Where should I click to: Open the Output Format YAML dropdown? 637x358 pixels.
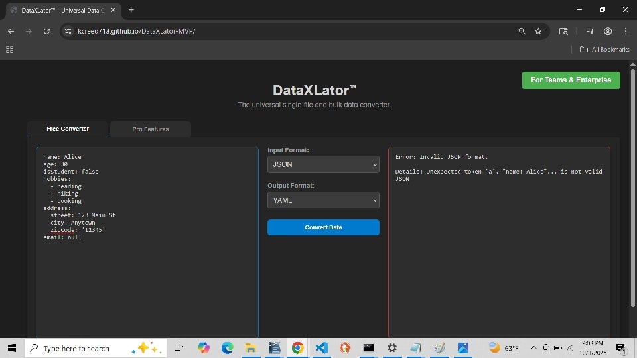point(323,200)
